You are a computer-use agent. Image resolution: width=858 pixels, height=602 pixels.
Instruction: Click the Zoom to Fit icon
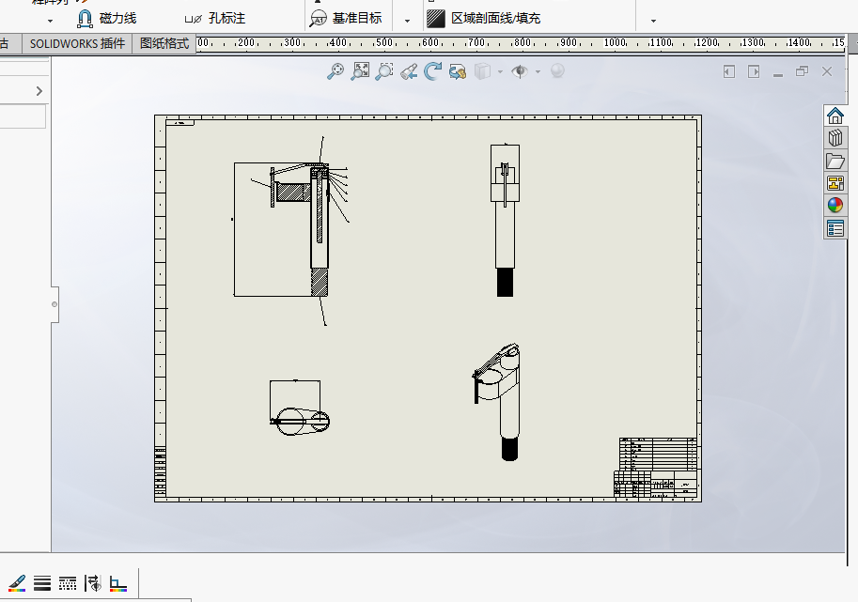(x=360, y=71)
